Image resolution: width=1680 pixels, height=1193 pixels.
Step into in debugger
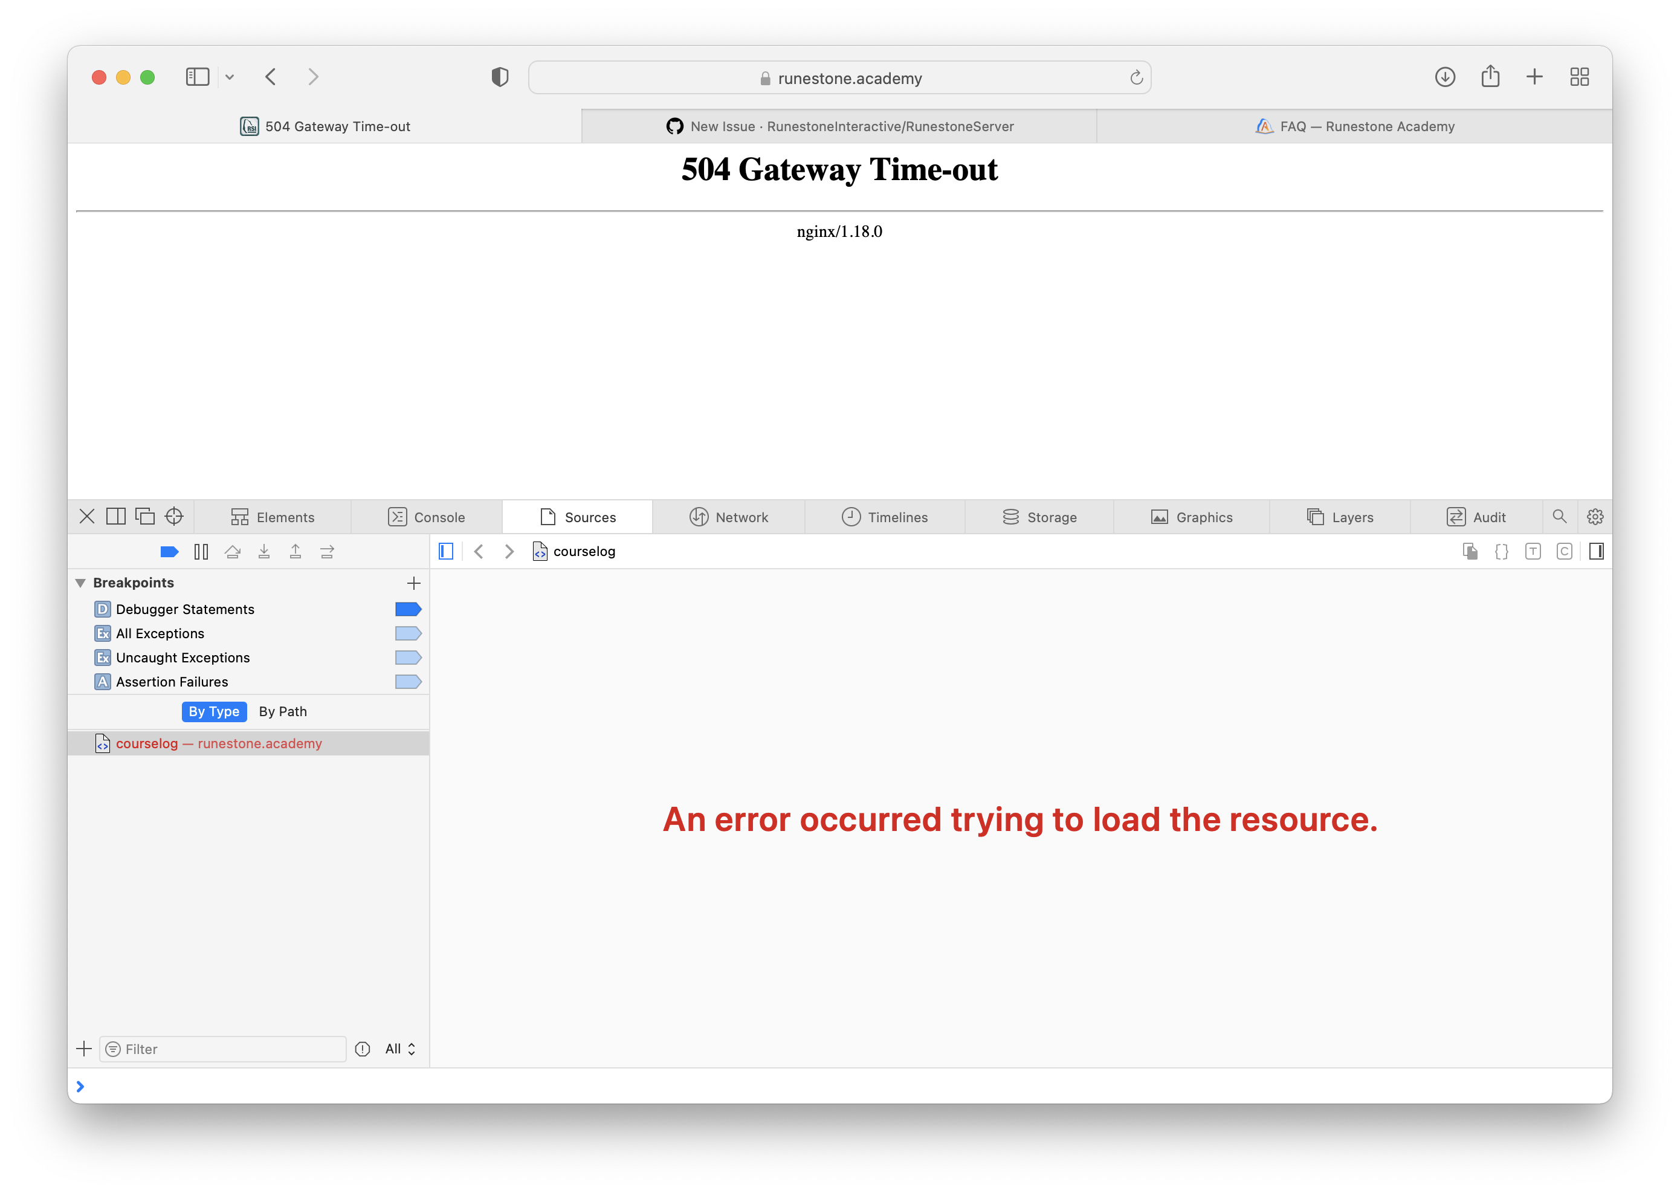point(265,552)
